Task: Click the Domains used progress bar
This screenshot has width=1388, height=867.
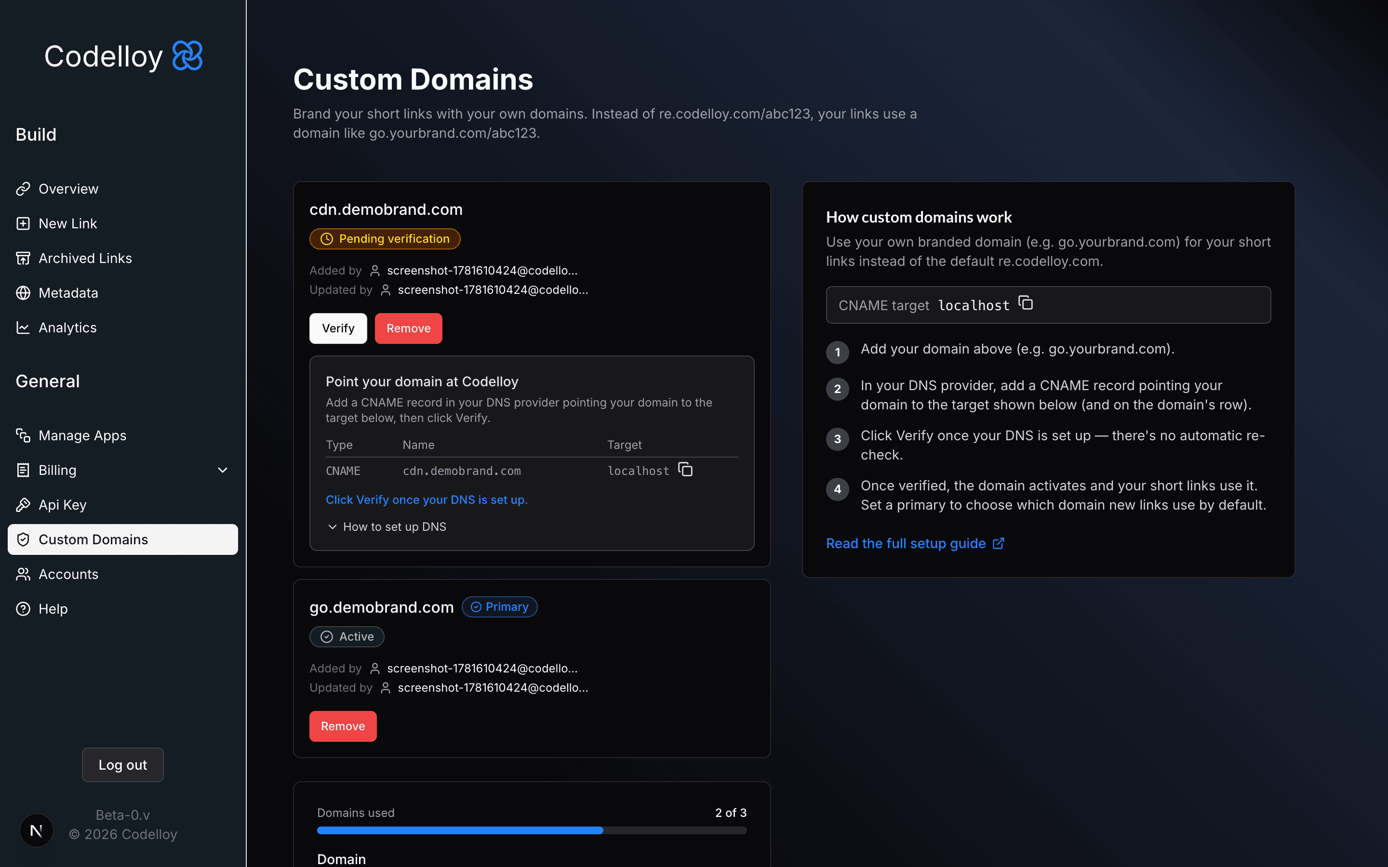Action: 532,830
